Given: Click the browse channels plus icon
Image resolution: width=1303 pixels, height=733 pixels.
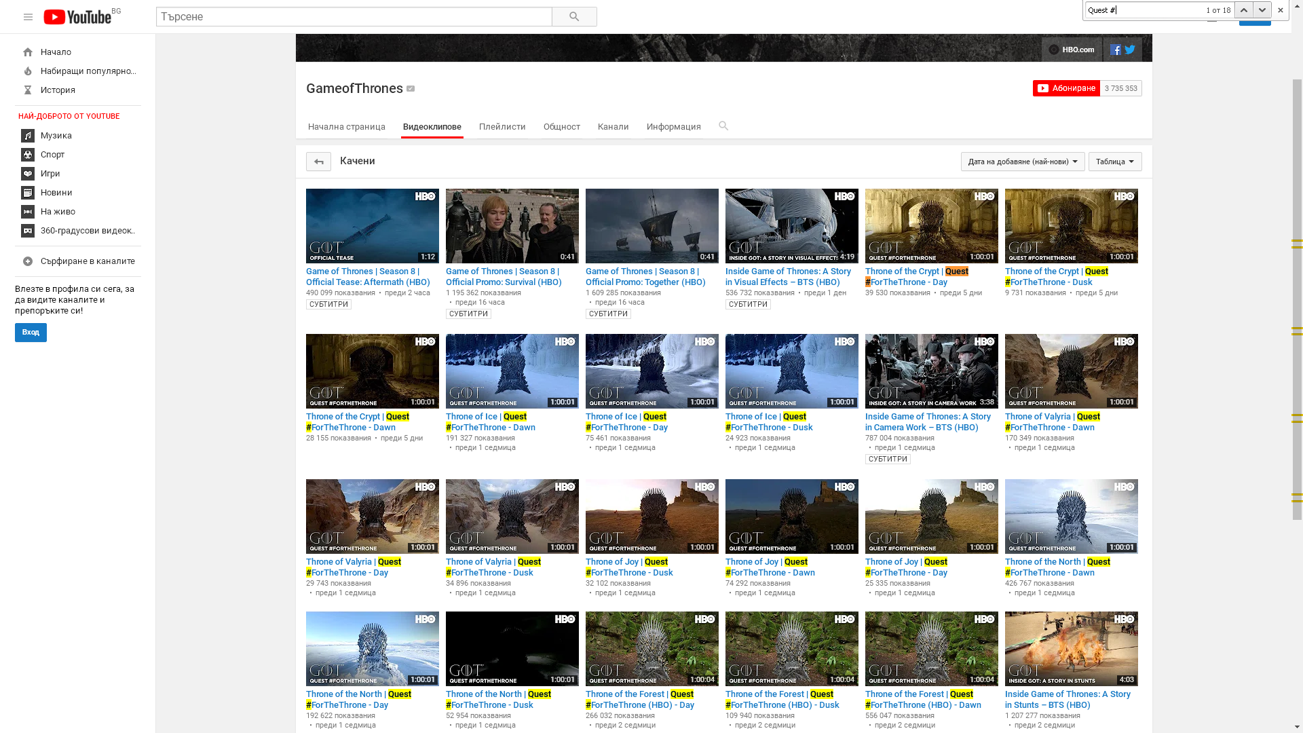Looking at the screenshot, I should click(28, 261).
